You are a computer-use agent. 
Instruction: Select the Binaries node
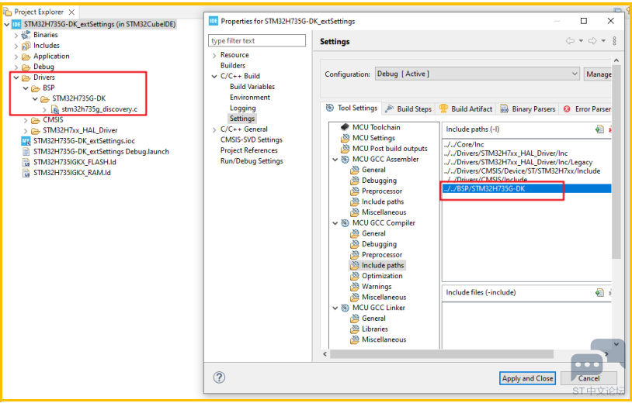(x=46, y=35)
